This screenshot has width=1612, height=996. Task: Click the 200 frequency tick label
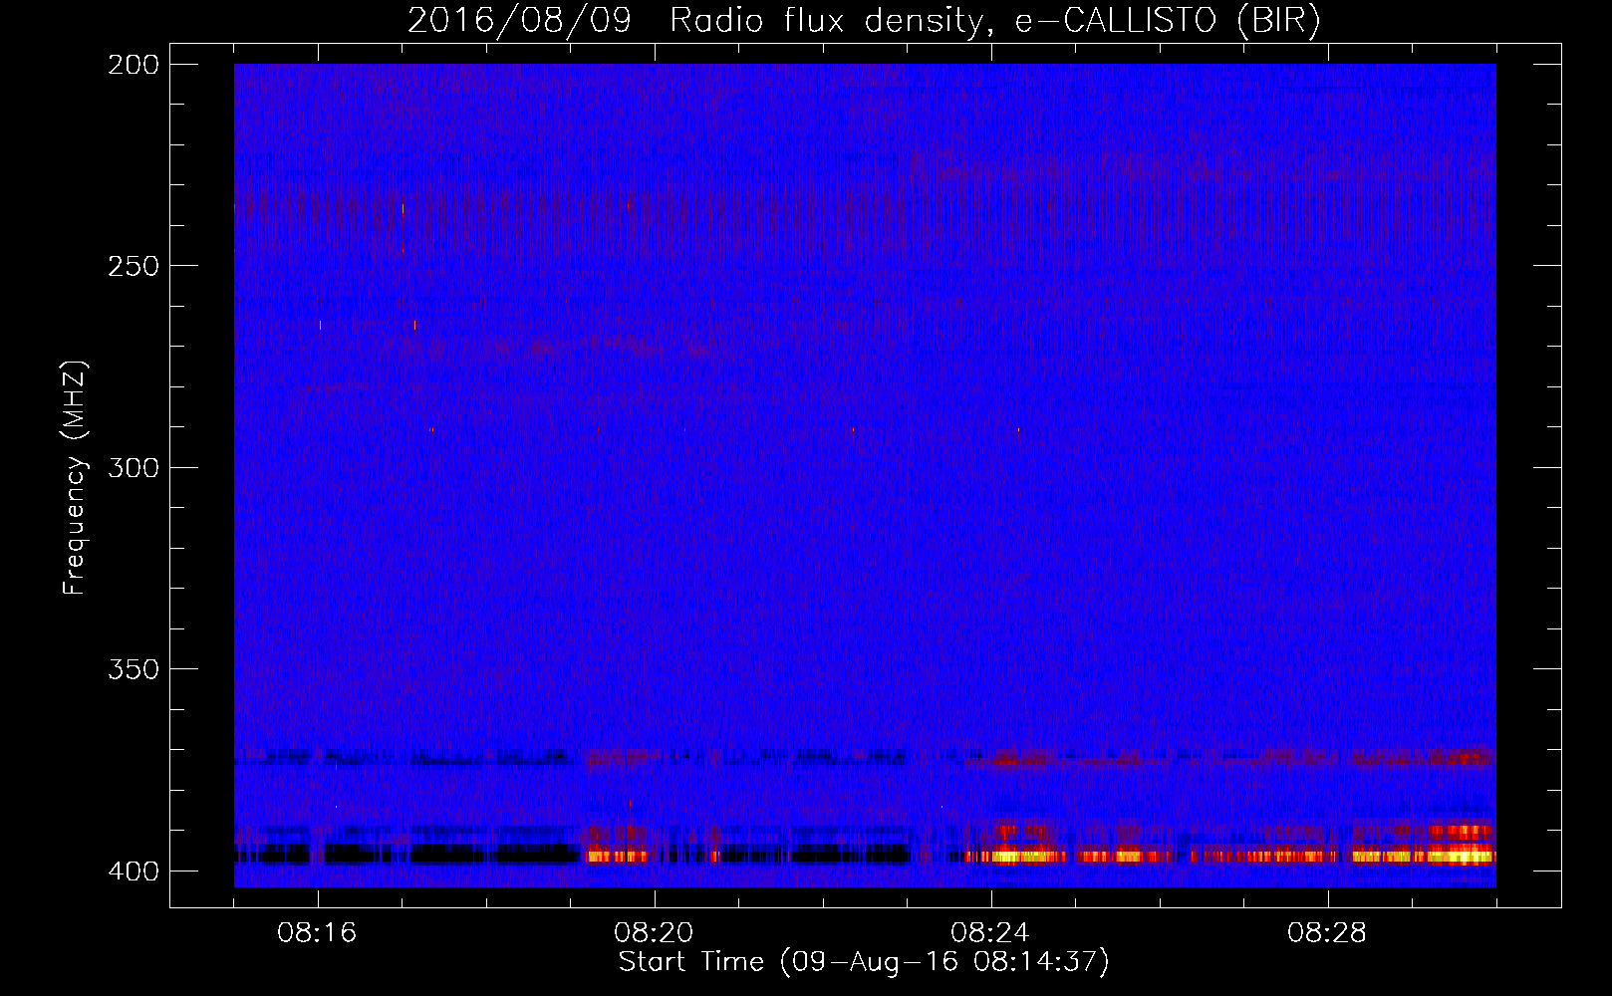(x=134, y=65)
